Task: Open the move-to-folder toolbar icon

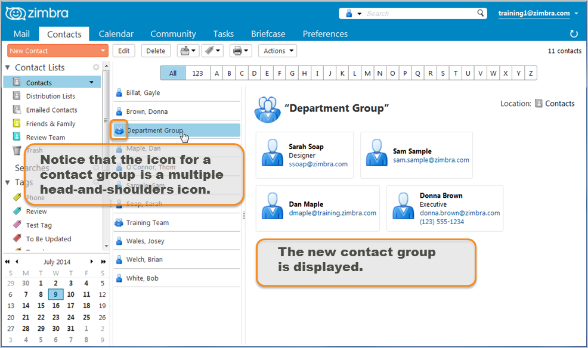Action: 188,51
